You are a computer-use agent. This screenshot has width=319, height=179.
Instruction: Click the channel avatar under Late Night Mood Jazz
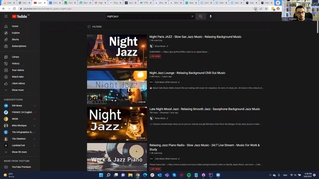point(152,118)
